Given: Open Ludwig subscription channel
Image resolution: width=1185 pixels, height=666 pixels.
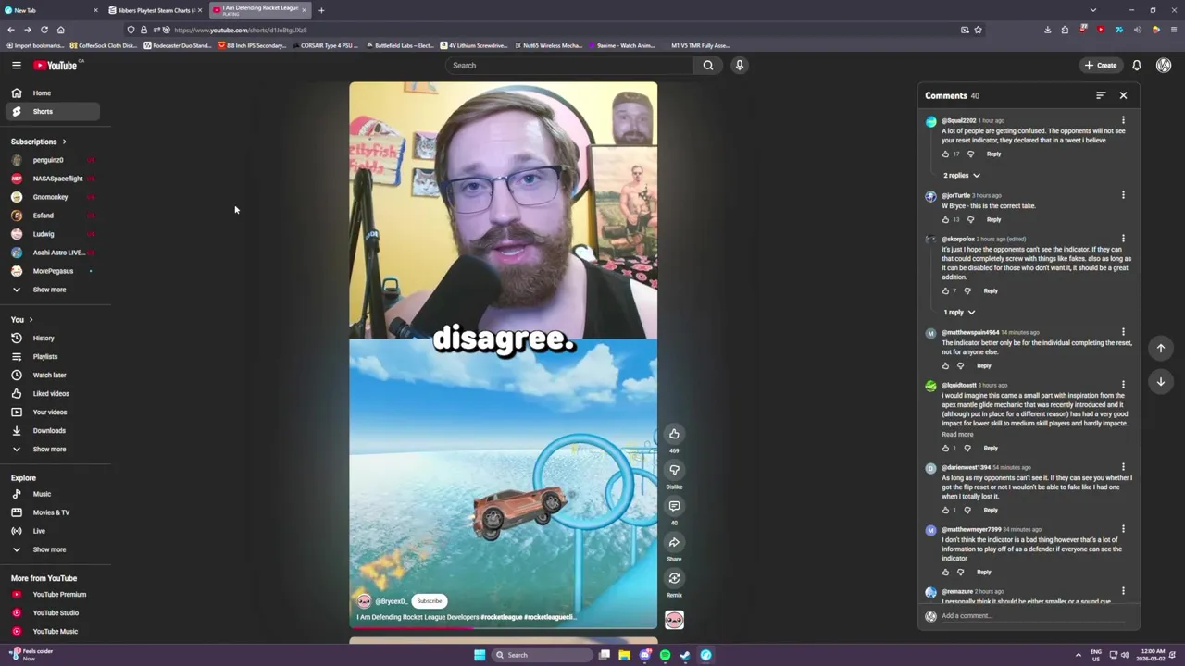Looking at the screenshot, I should pyautogui.click(x=52, y=234).
